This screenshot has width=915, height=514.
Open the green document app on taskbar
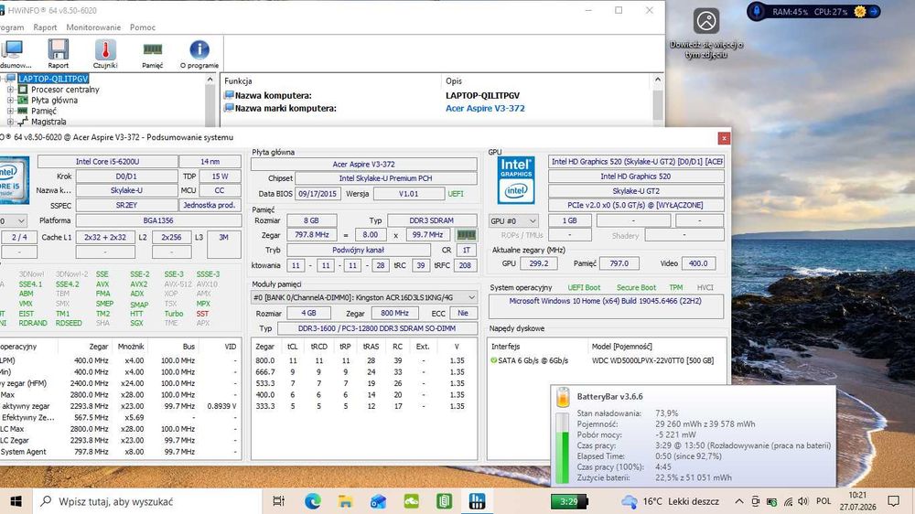(x=444, y=501)
